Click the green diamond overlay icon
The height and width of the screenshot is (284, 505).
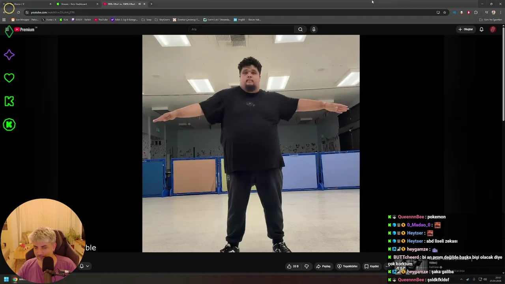tap(9, 32)
